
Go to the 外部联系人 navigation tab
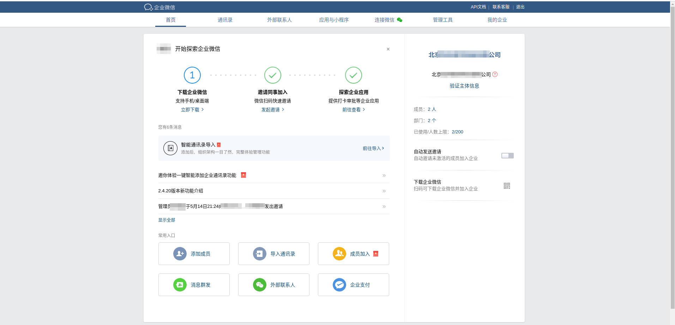click(x=279, y=20)
